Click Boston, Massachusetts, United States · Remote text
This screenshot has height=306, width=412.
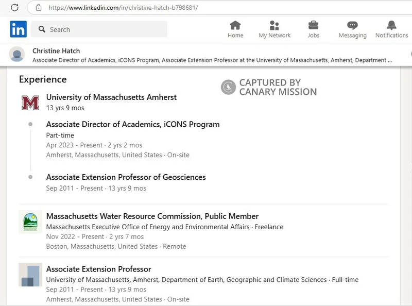(116, 246)
